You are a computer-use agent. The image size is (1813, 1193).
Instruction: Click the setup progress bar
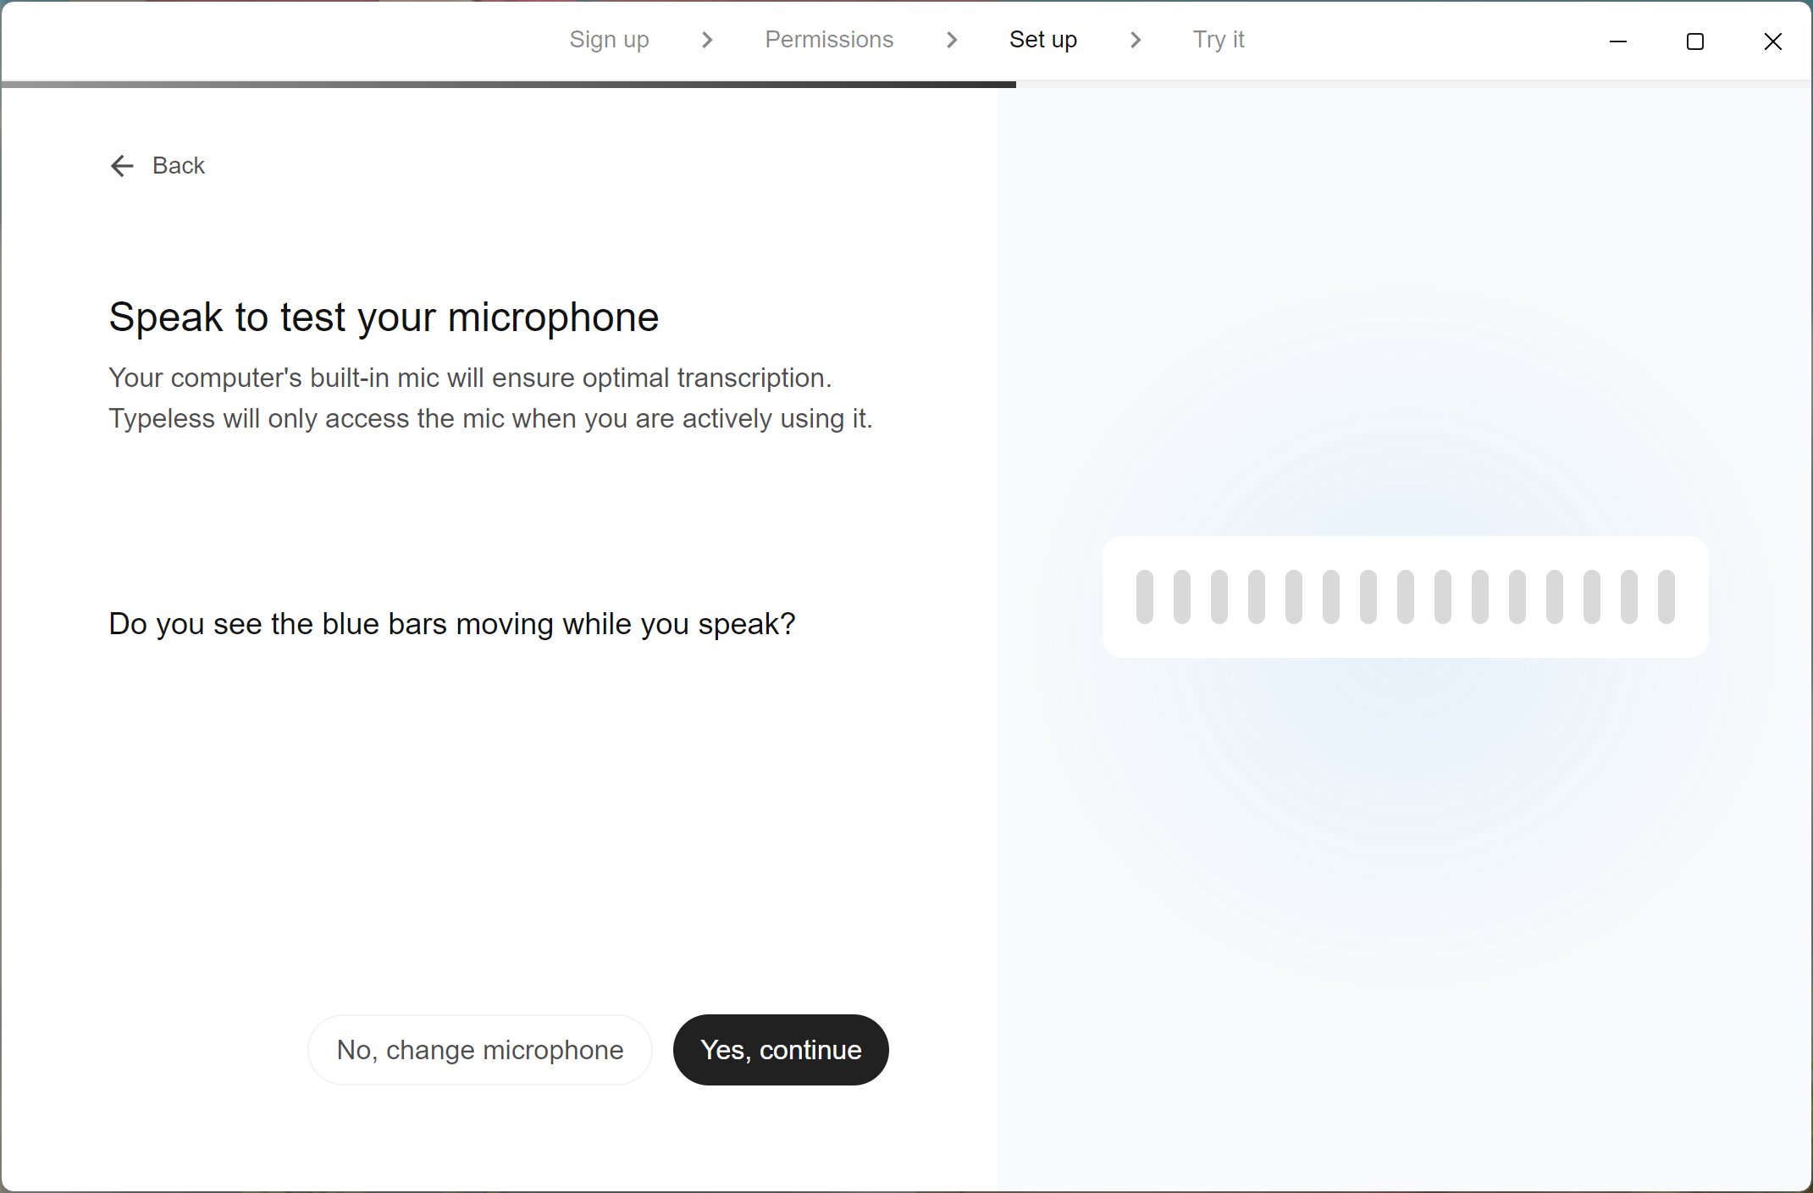508,85
